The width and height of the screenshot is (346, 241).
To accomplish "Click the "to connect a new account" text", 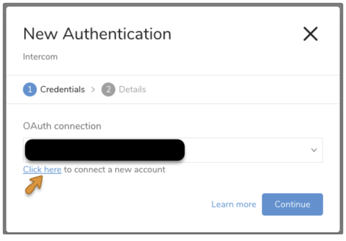I will coord(115,170).
